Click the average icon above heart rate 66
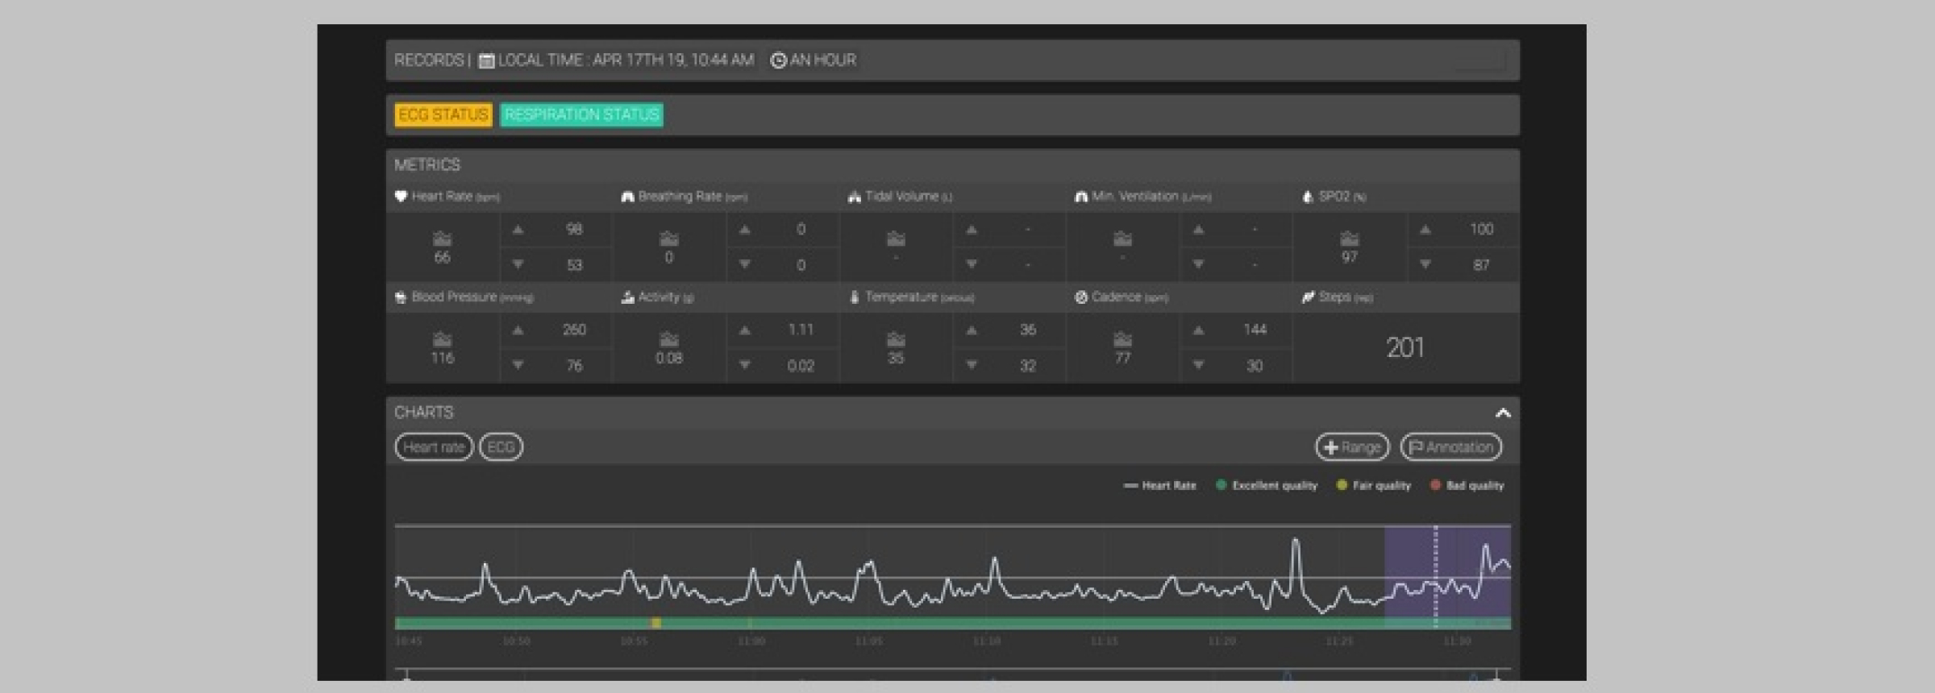The height and width of the screenshot is (693, 1935). 442,239
